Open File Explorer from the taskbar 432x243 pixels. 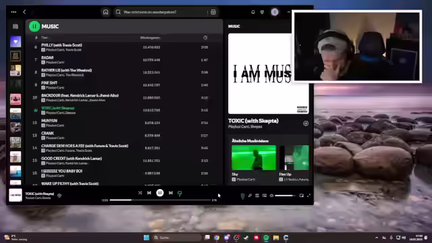pyautogui.click(x=276, y=238)
